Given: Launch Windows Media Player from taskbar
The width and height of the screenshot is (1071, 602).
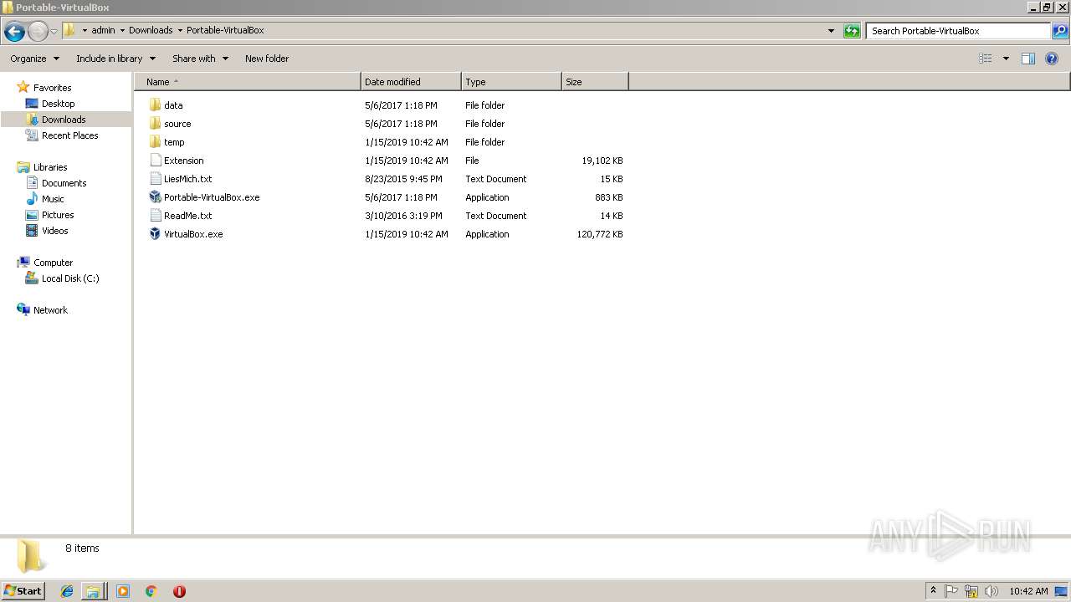Looking at the screenshot, I should [x=123, y=591].
